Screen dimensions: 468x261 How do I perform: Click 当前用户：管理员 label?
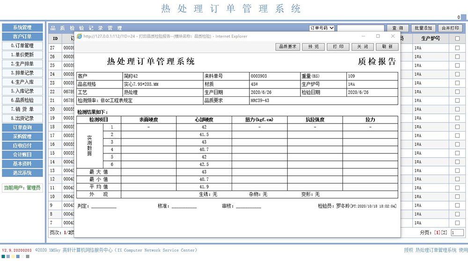[22, 188]
